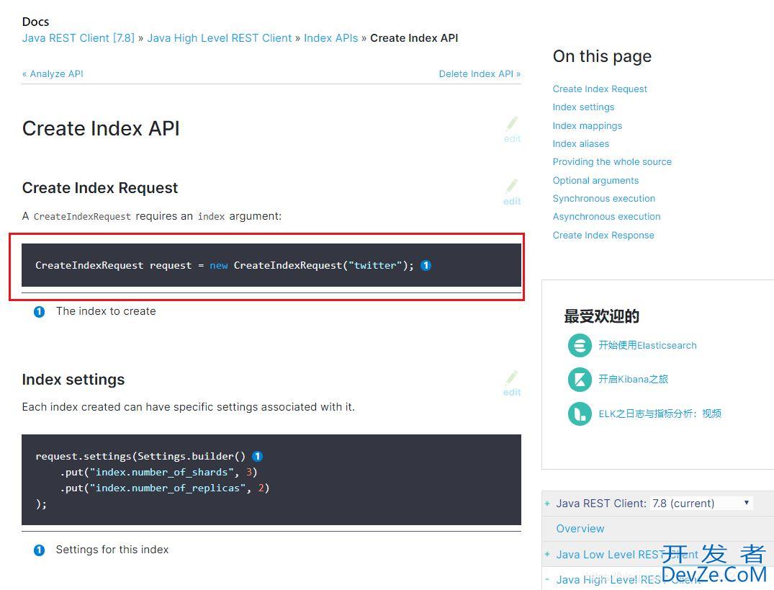Click the 'Docs' label above breadcrumbs
Screen dimensions: 774x590
35,22
